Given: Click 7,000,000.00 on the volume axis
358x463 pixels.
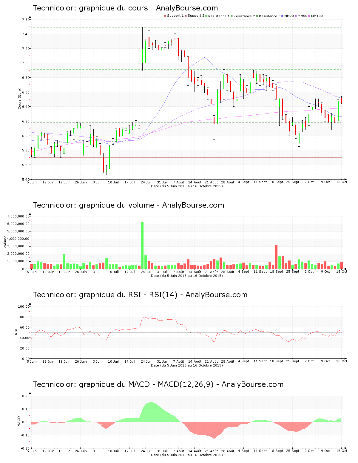Looking at the screenshot, I should click(x=19, y=217).
